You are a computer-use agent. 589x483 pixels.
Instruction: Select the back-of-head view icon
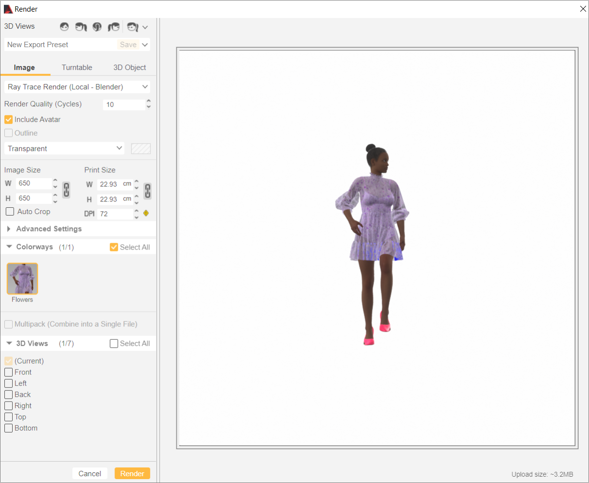click(x=97, y=27)
